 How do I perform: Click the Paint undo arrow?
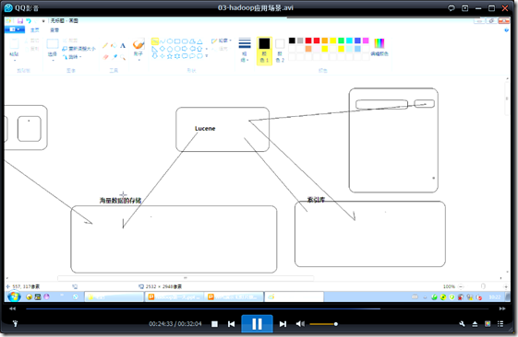click(29, 21)
